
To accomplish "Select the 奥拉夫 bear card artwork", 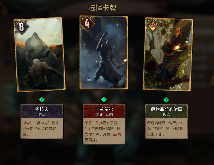I will [40, 55].
